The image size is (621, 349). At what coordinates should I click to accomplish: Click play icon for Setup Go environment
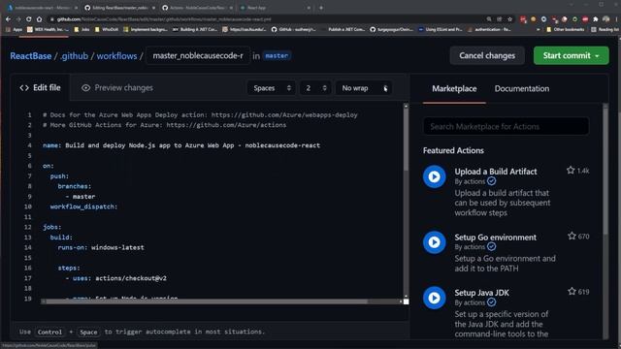tap(434, 242)
